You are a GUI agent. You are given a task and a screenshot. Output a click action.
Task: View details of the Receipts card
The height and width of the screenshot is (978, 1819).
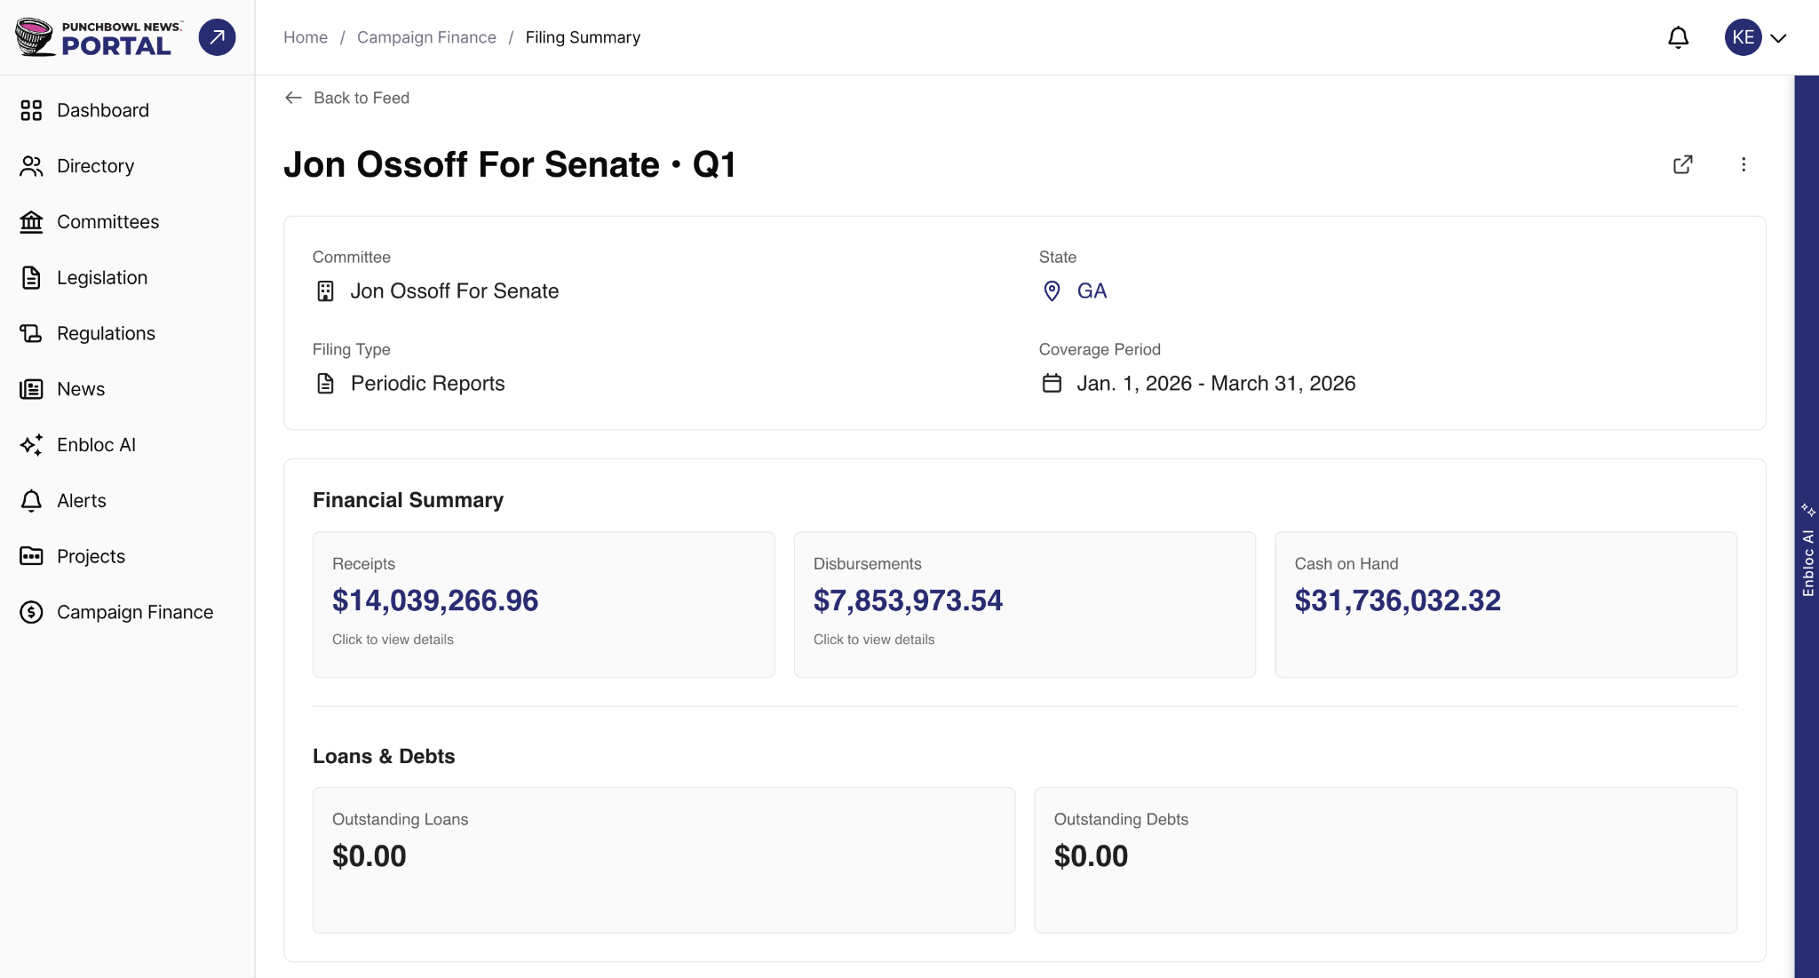[x=544, y=605]
